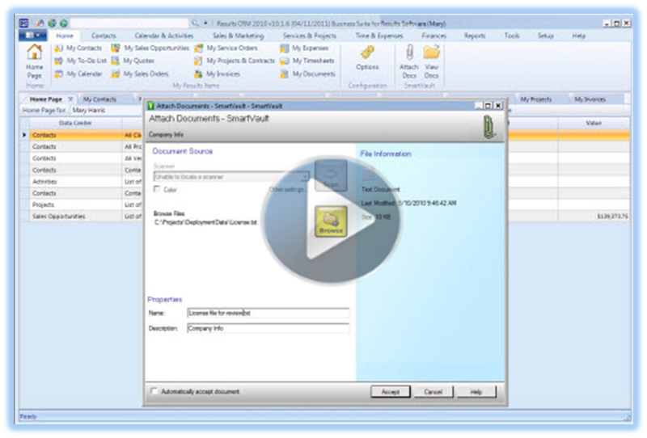Viewport: 647px width, 438px height.
Task: Open My Service Orders
Action: coord(226,48)
